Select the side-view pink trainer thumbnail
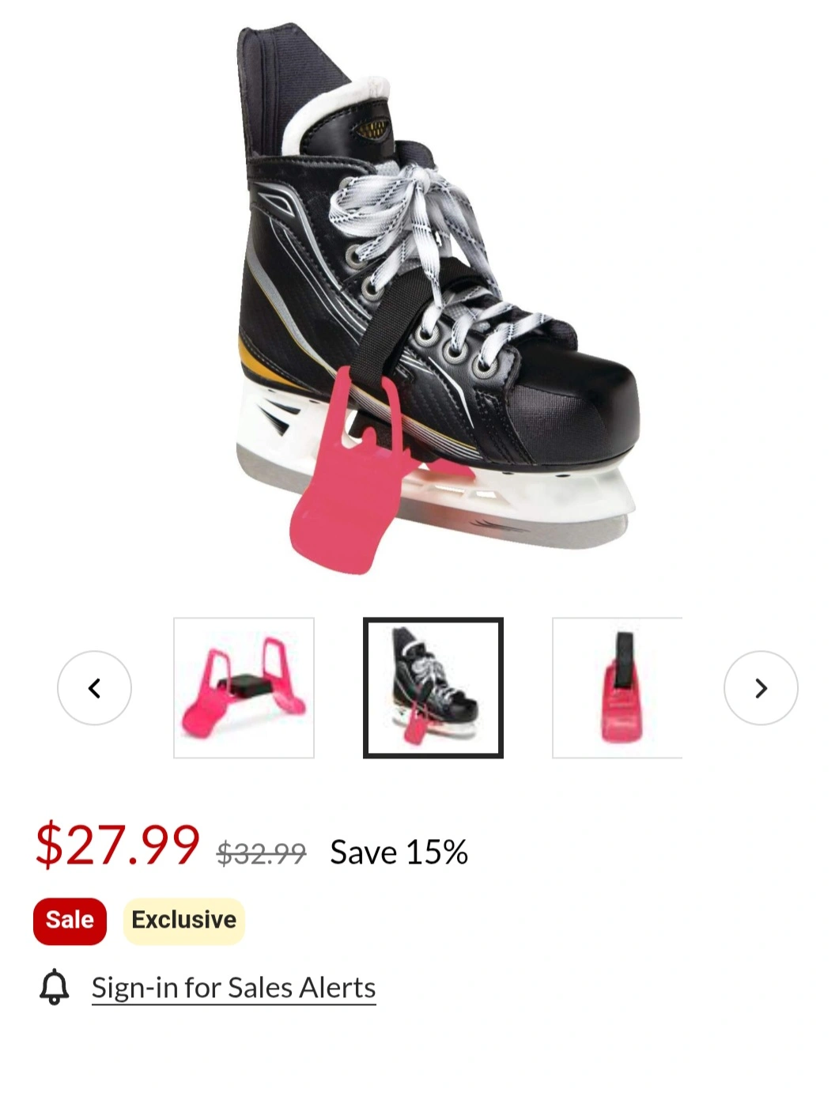This screenshot has width=835, height=1093. coord(617,687)
